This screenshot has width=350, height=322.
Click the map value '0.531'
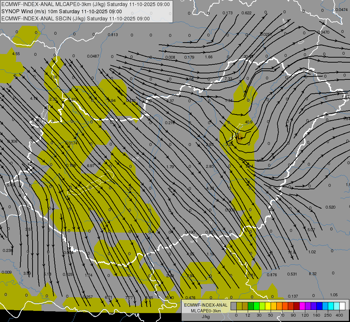(x=292, y=274)
